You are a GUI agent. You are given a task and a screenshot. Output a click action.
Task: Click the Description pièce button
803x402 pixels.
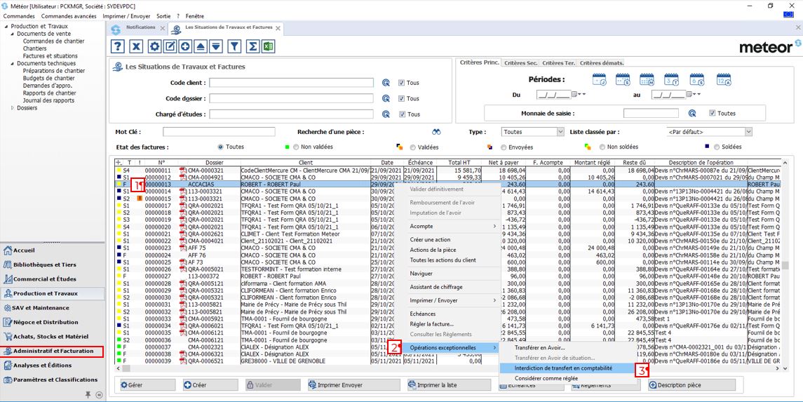click(691, 384)
